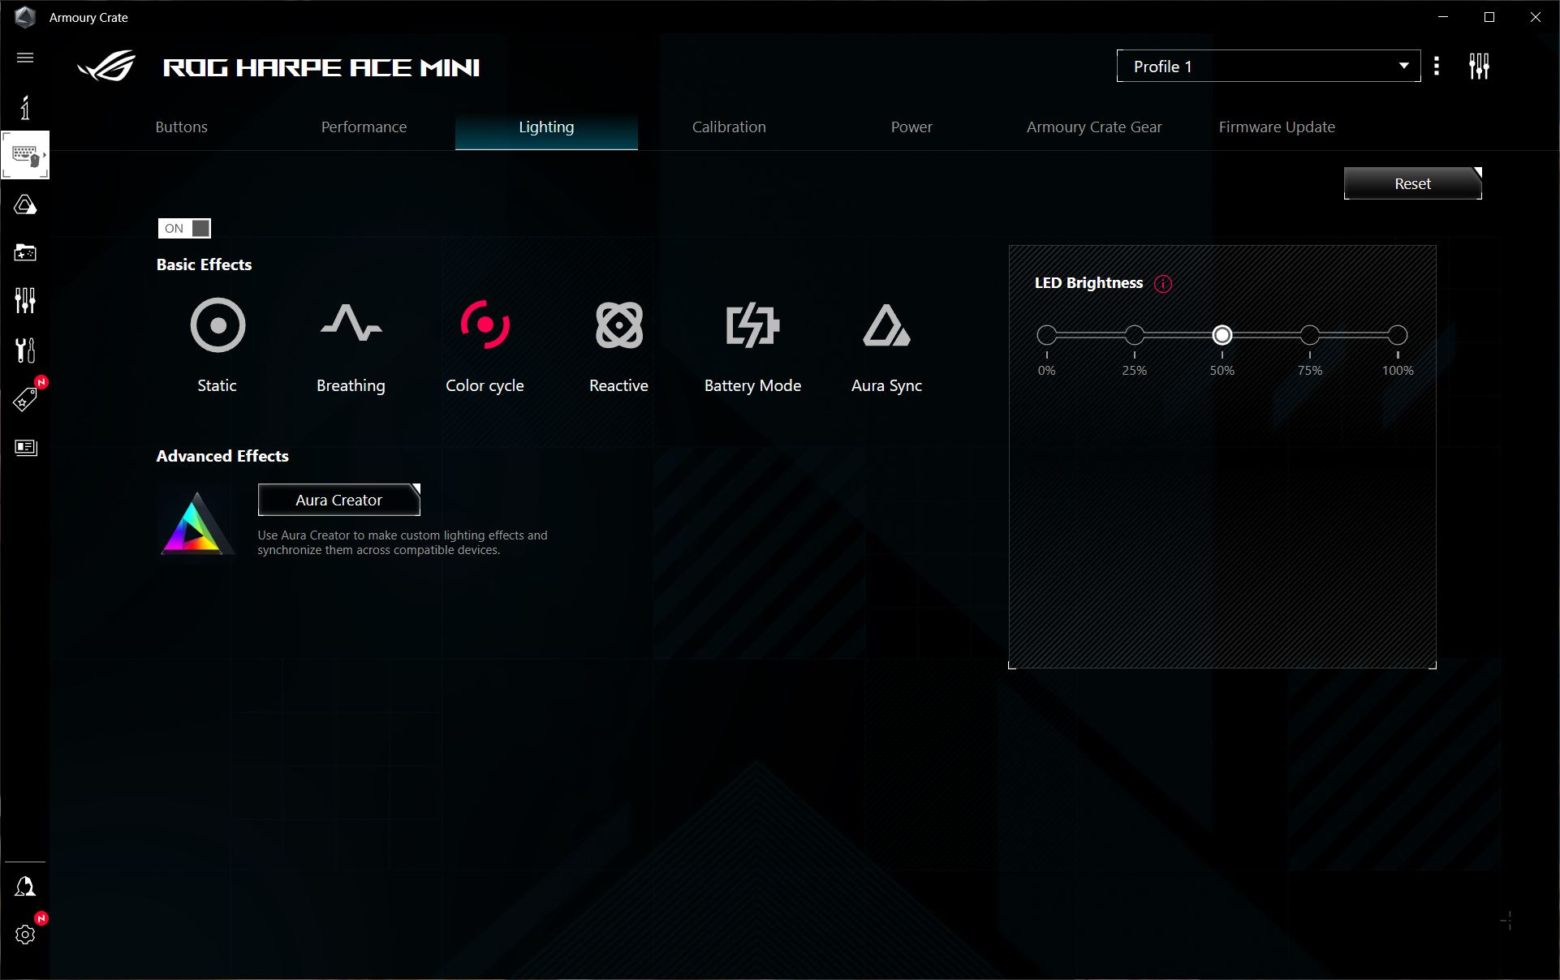Select the Device keyboard-and-mouse sidebar icon
1560x980 pixels.
25,154
